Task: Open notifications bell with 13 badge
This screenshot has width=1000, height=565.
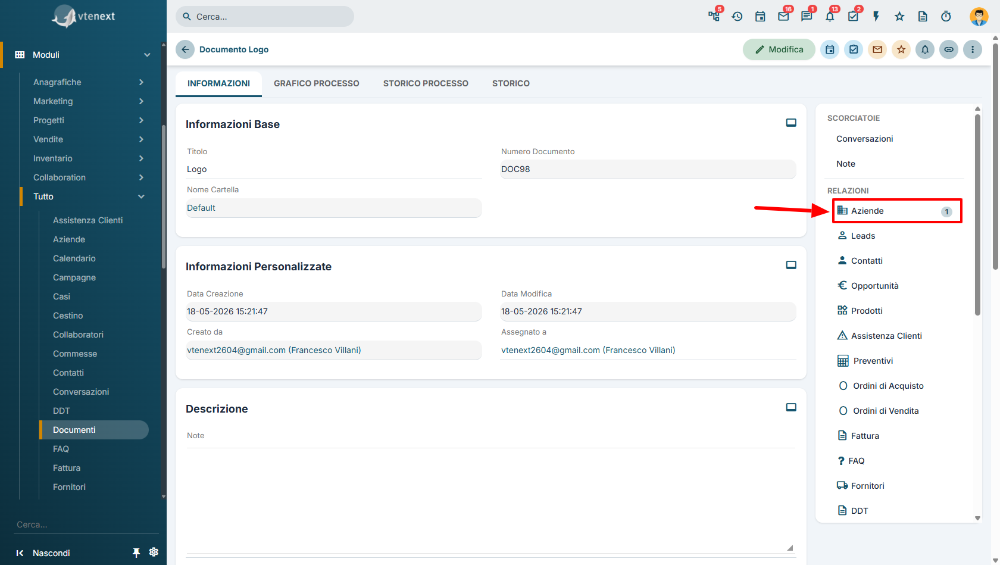Action: point(830,16)
